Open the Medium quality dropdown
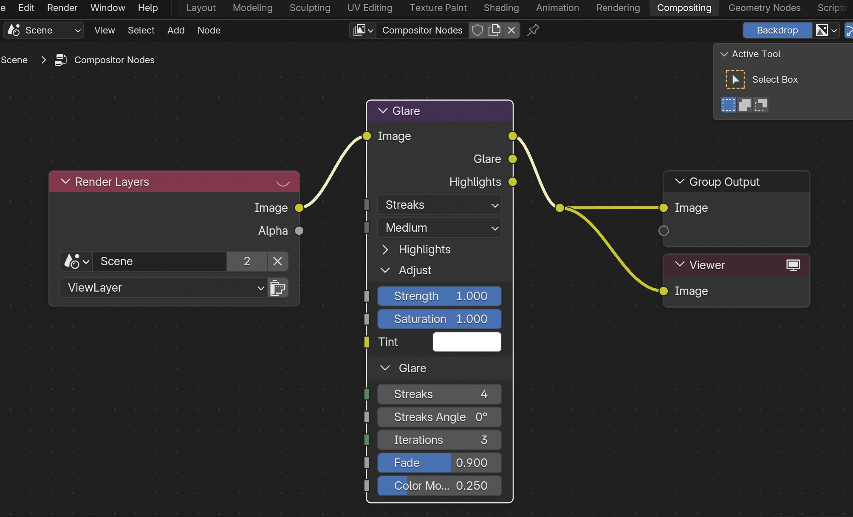This screenshot has height=517, width=853. pos(439,228)
